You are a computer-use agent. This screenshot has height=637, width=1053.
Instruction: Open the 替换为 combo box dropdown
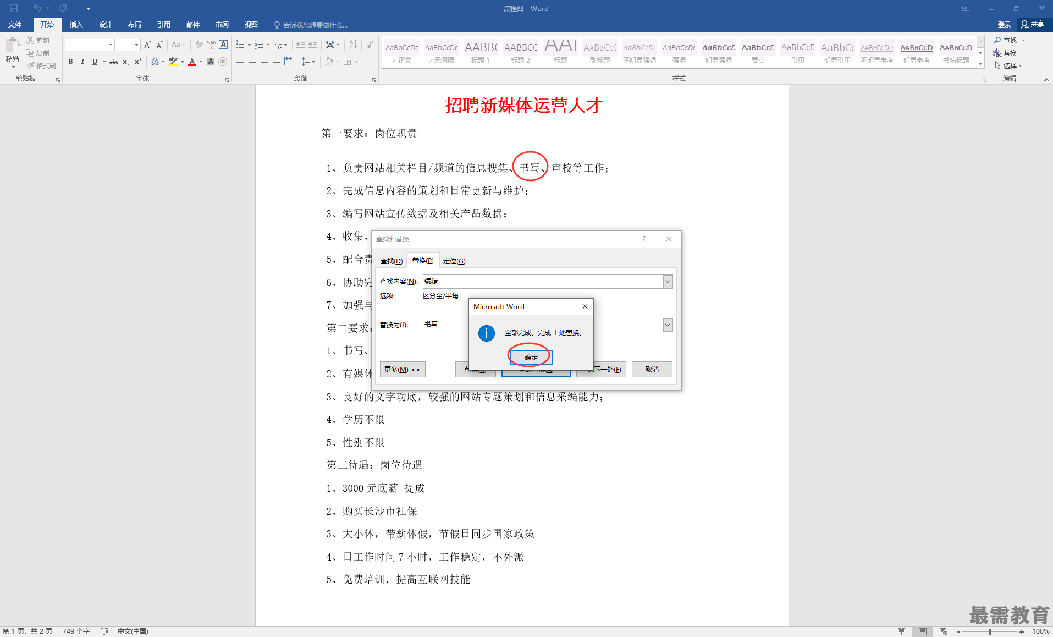pyautogui.click(x=668, y=325)
